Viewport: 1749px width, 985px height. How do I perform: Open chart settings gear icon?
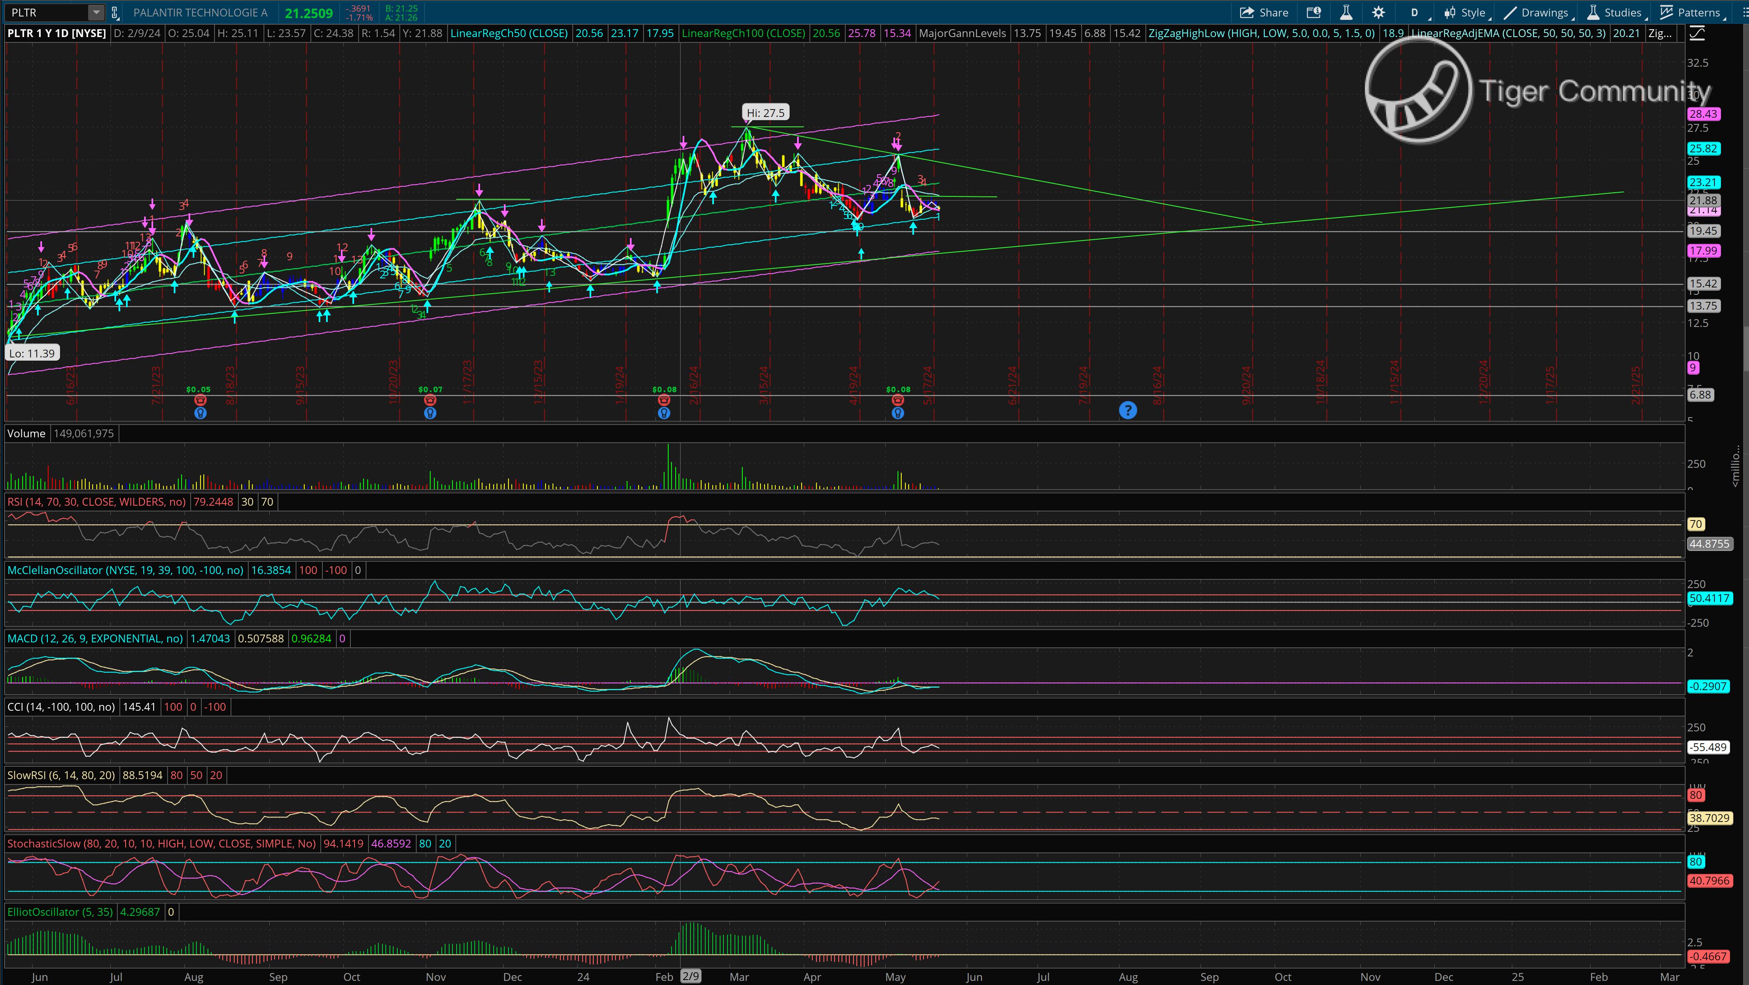[x=1378, y=12]
